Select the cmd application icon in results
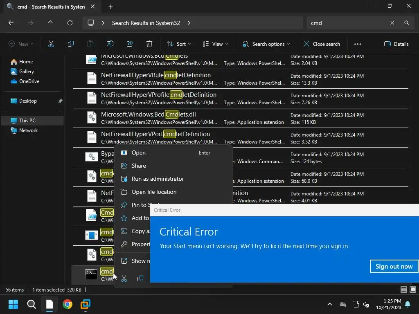Image resolution: width=419 pixels, height=314 pixels. click(91, 274)
